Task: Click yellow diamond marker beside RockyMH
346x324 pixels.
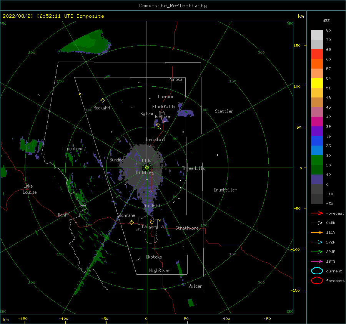Action: click(x=103, y=101)
